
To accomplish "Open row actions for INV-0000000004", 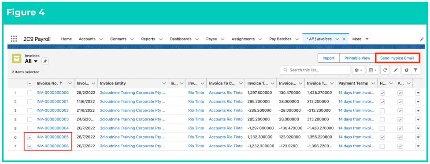I will (x=418, y=128).
